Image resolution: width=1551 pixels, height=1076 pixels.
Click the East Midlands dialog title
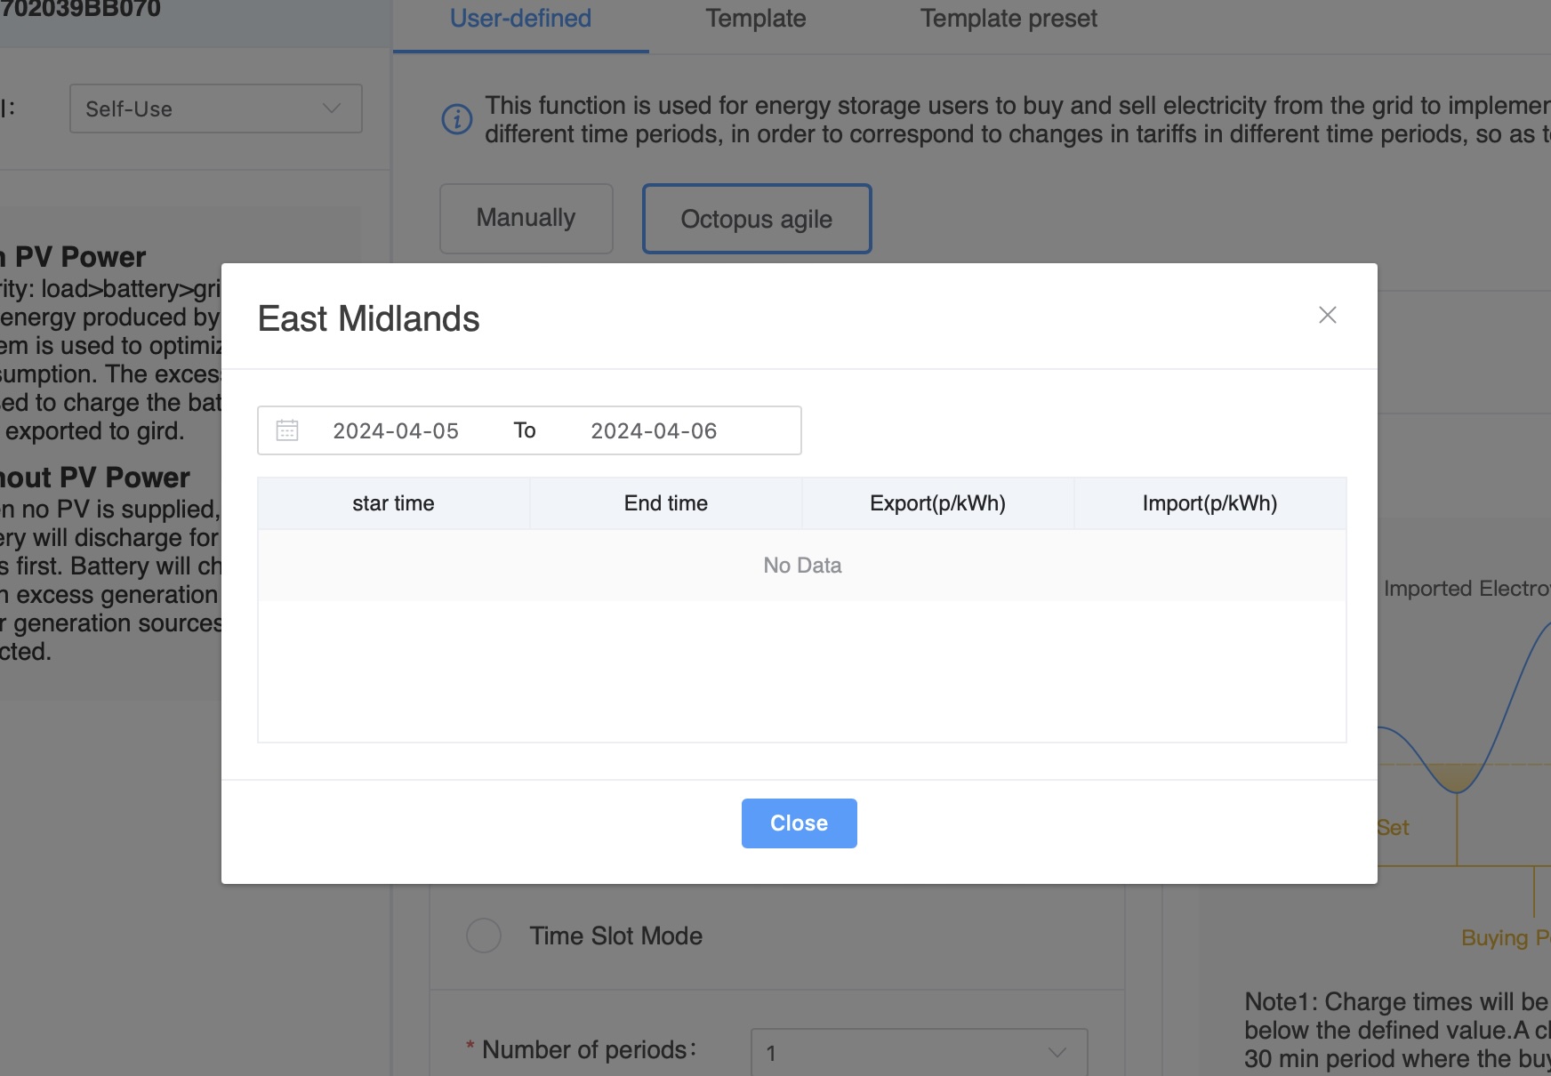tap(368, 318)
